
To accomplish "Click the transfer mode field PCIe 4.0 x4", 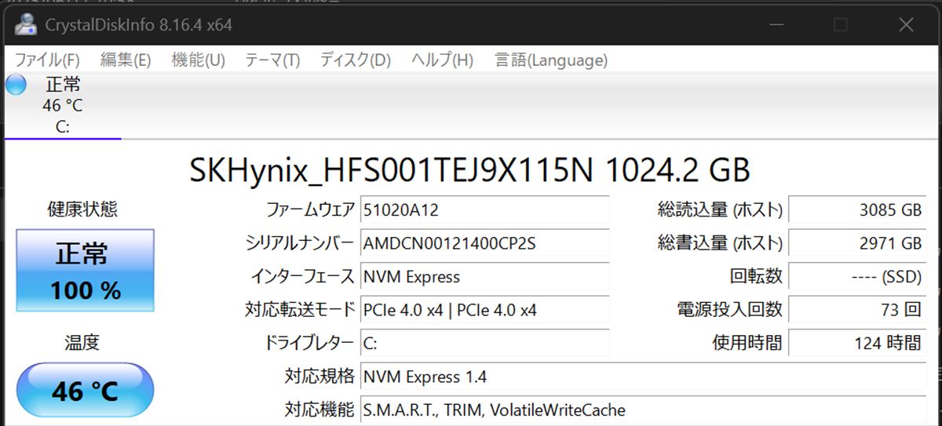I will tap(485, 310).
